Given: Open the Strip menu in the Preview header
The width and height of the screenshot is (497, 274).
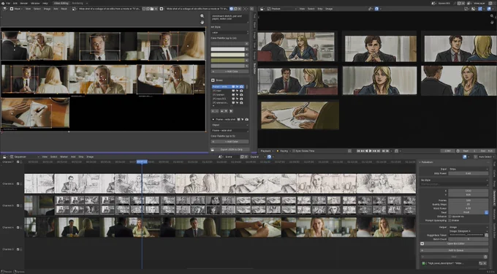Looking at the screenshot, I should (320, 9).
